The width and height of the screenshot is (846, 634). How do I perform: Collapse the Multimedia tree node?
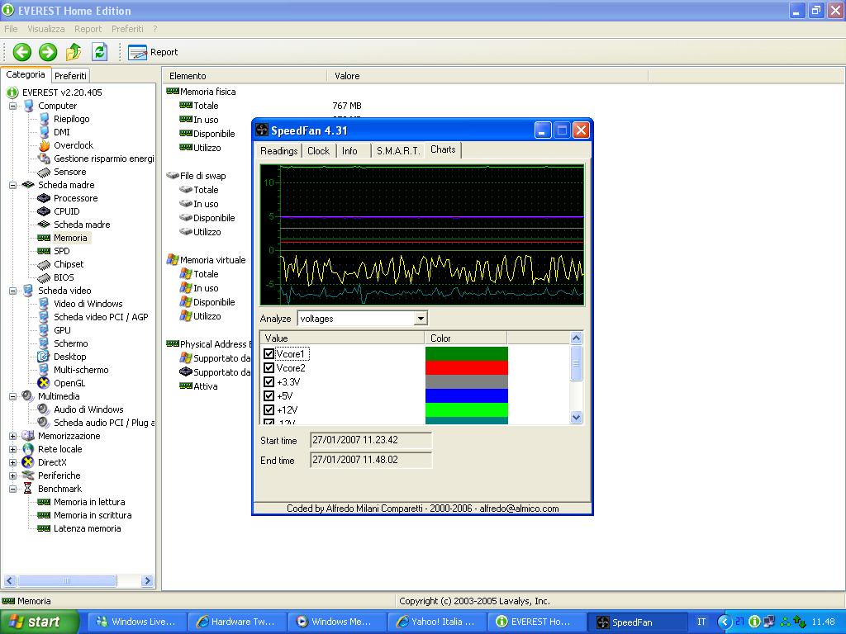point(12,396)
